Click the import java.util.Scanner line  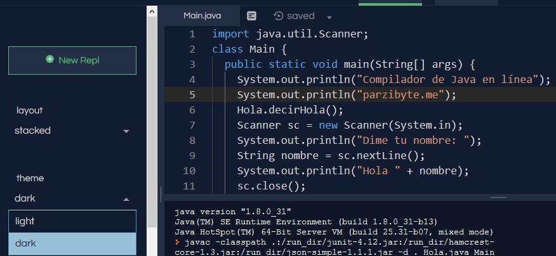[x=290, y=34]
